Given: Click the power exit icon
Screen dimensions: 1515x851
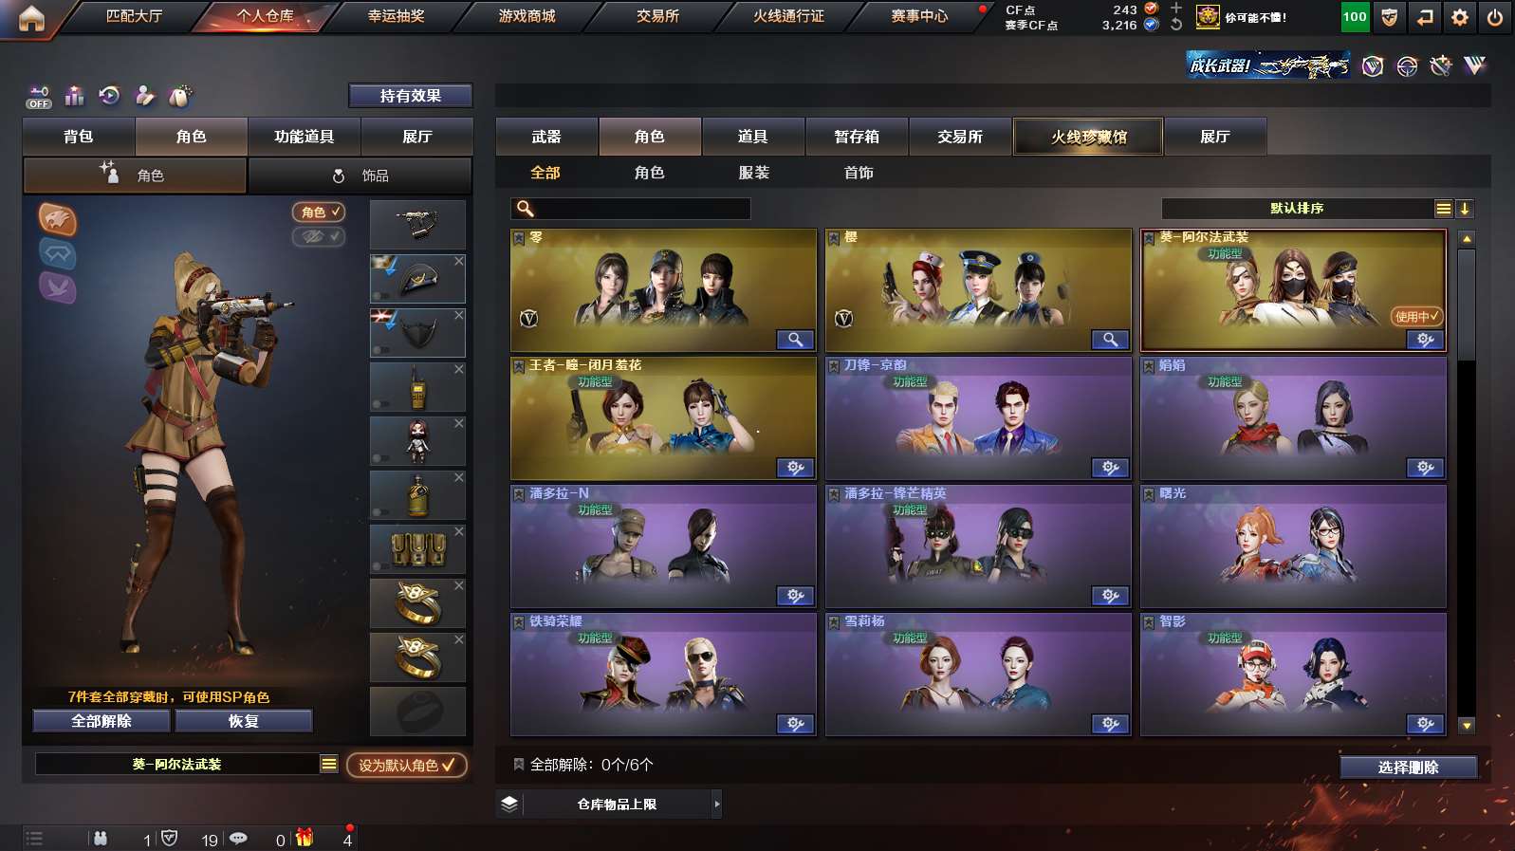Looking at the screenshot, I should 1494,17.
